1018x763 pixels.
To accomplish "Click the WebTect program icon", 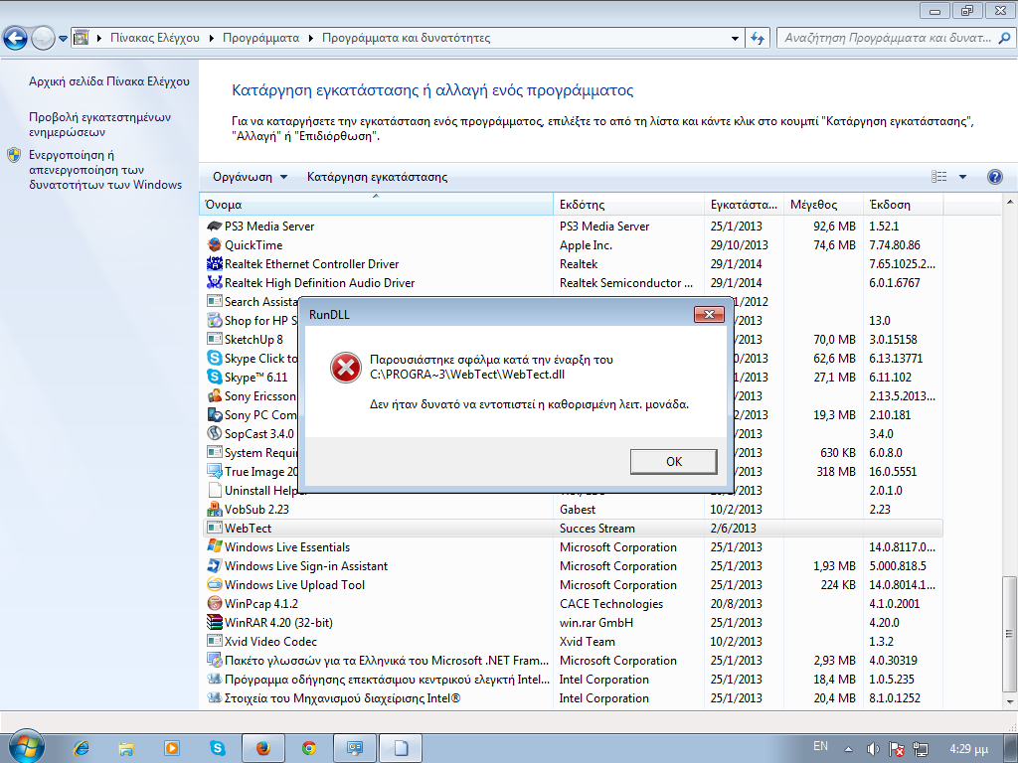I will [x=215, y=529].
